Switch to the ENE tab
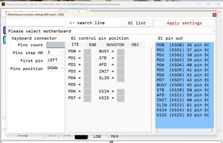Viewport: 223px width, 143px height. [93, 45]
